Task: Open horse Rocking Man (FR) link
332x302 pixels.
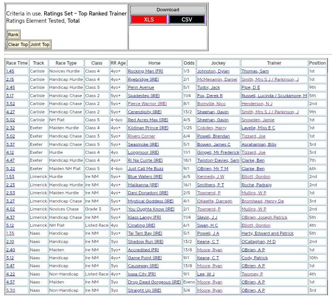Action: pyautogui.click(x=145, y=71)
